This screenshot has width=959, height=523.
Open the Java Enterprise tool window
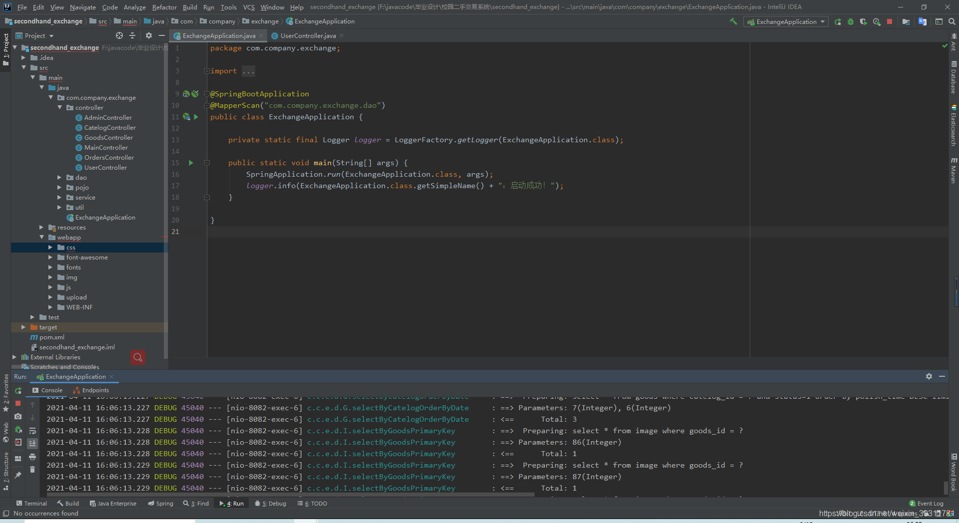click(113, 504)
